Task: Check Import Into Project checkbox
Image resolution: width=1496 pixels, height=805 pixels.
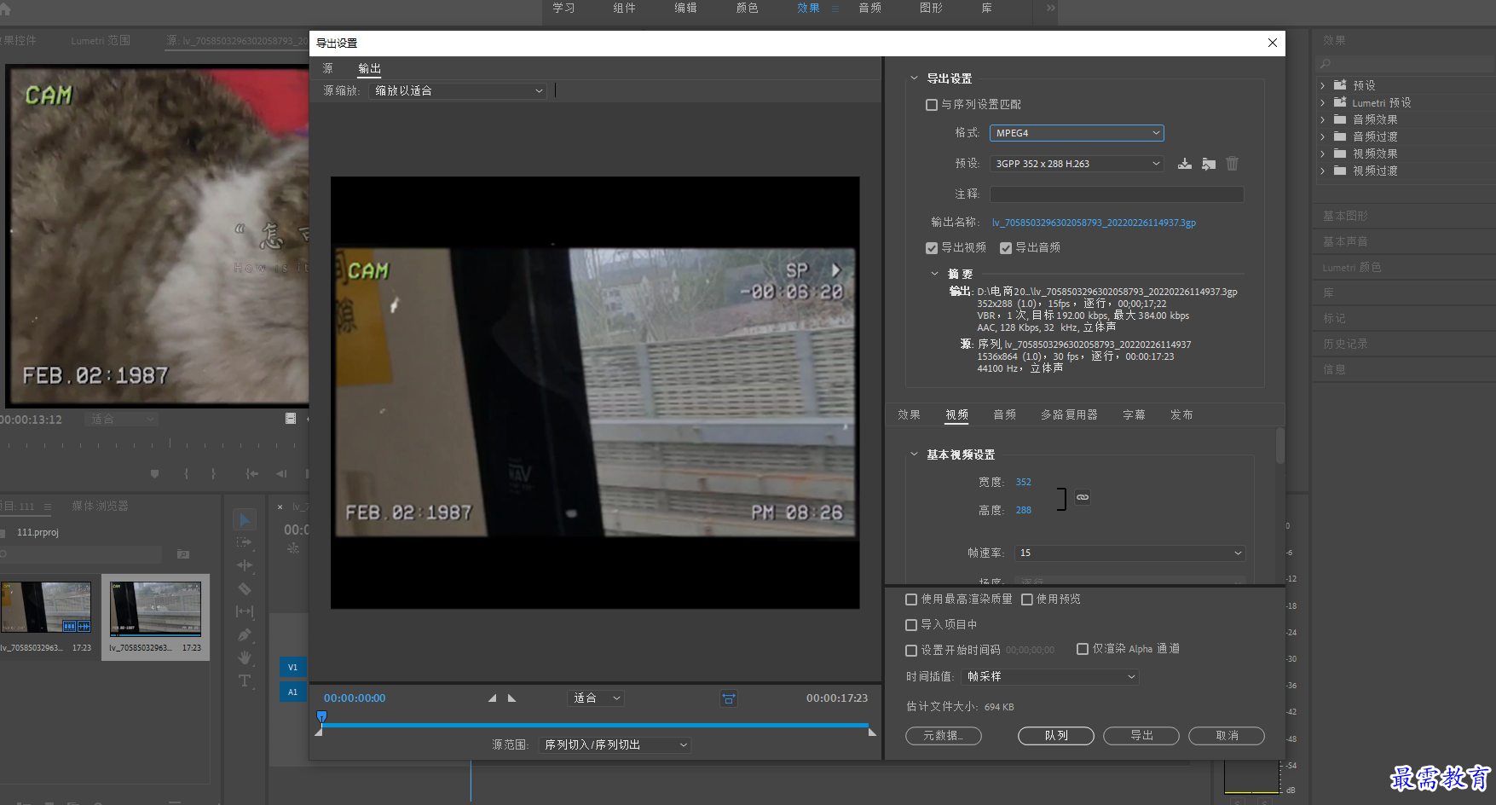Action: (x=911, y=625)
